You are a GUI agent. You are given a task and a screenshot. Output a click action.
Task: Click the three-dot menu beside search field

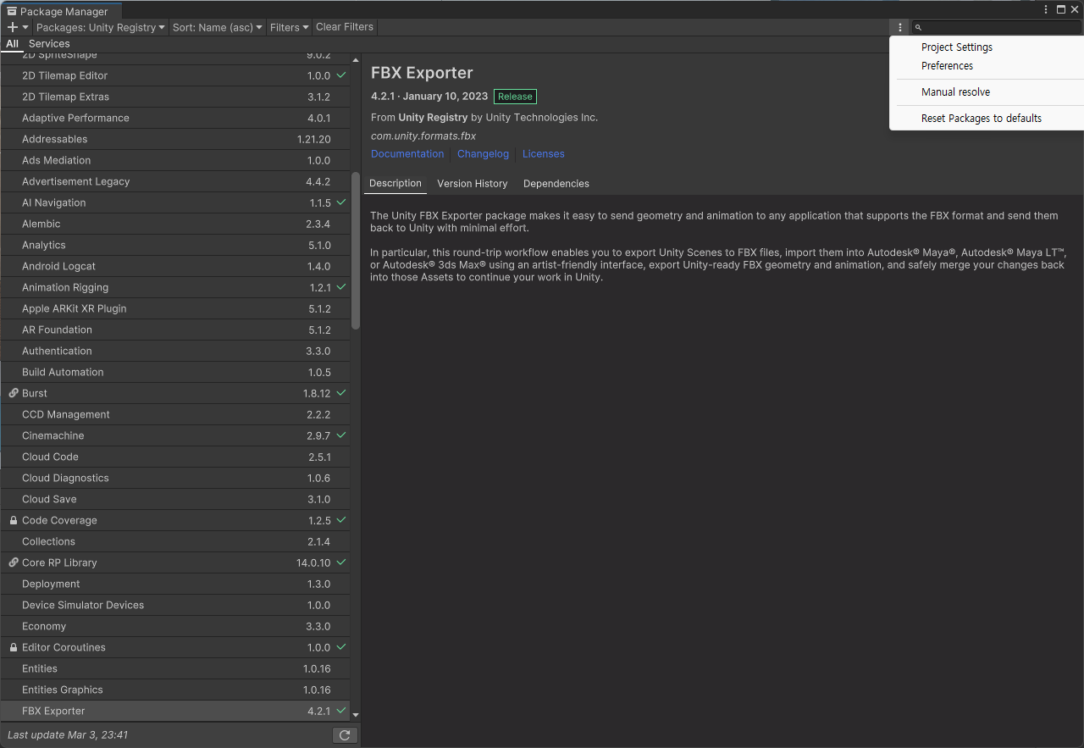[x=900, y=27]
